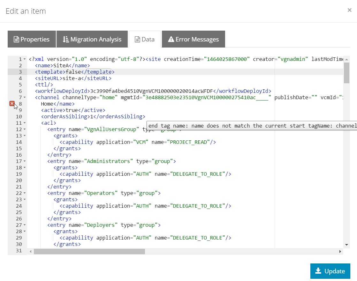The image size is (357, 281).
Task: Click the scroll-down arrow of the editor
Action: pos(346,245)
